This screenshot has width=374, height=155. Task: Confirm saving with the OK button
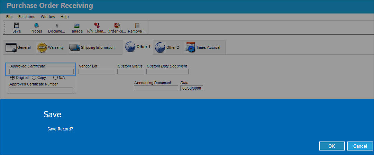pyautogui.click(x=332, y=146)
